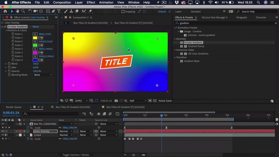Switch to the Learn workspace
The image size is (279, 157).
[x=178, y=11]
